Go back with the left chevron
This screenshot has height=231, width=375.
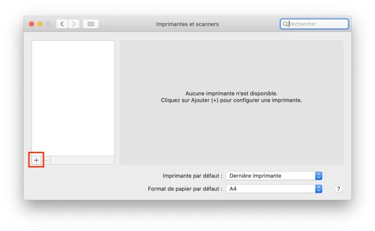[62, 24]
